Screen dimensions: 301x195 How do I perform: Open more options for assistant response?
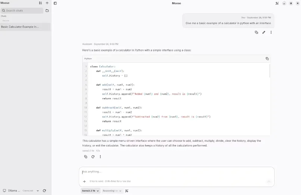point(100,157)
